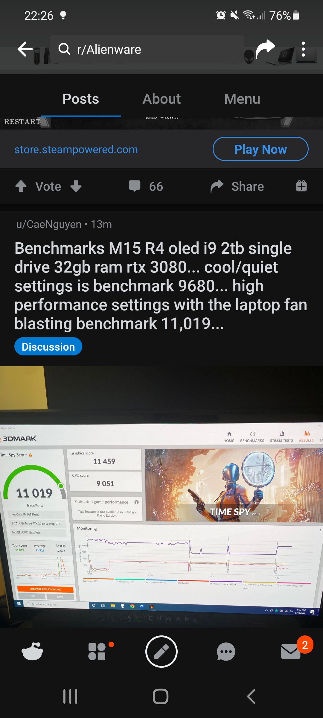Viewport: 323px width, 718px height.
Task: Tap the back arrow in the header
Action: (25, 49)
